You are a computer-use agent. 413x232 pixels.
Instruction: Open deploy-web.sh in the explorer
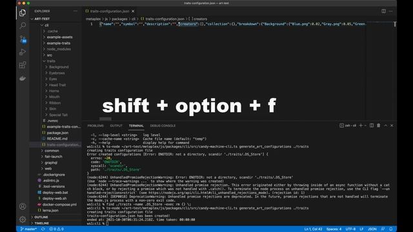click(55, 198)
